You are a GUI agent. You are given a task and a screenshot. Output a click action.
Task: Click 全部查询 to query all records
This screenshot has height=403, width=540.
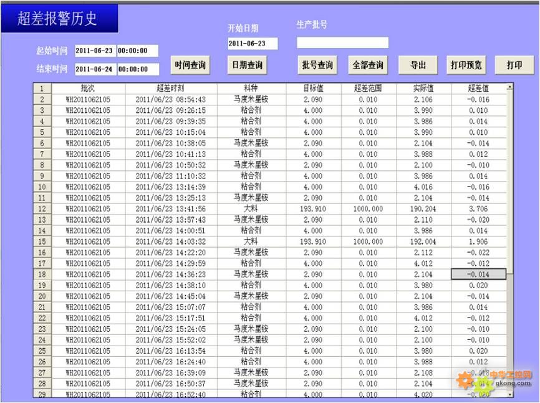(x=368, y=65)
